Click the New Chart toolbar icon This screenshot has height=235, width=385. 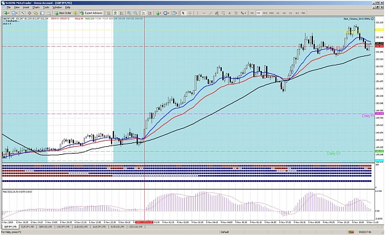point(6,13)
